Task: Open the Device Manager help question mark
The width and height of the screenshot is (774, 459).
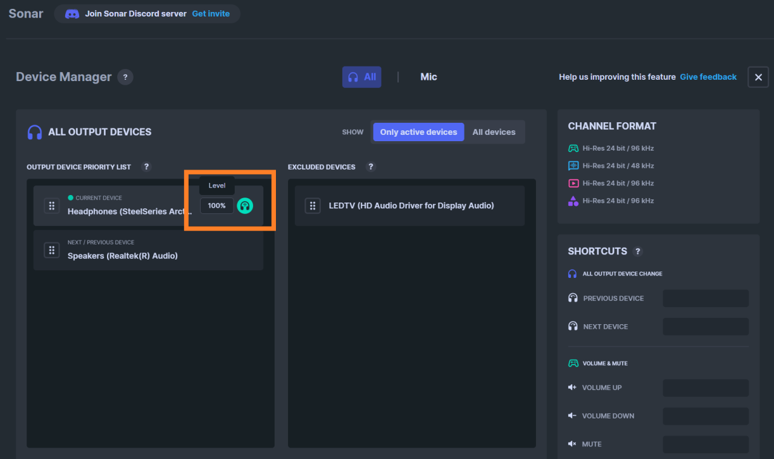Action: tap(125, 77)
